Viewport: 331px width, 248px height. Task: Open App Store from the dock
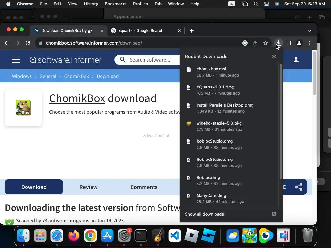pos(107,235)
